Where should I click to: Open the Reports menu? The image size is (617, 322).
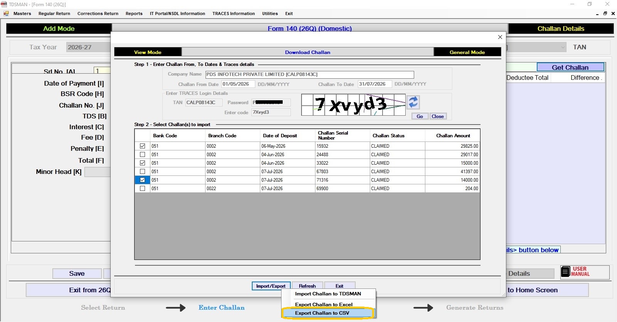click(134, 13)
